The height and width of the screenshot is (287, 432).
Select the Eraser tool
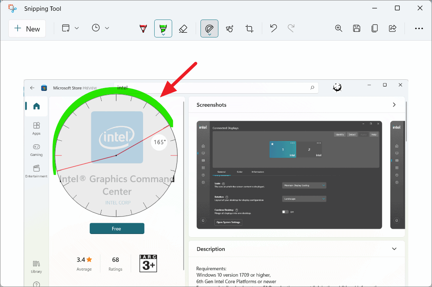click(183, 29)
